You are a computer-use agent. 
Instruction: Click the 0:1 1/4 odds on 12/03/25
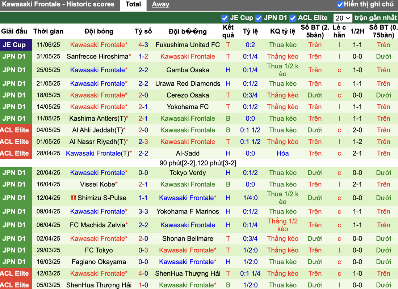250,273
